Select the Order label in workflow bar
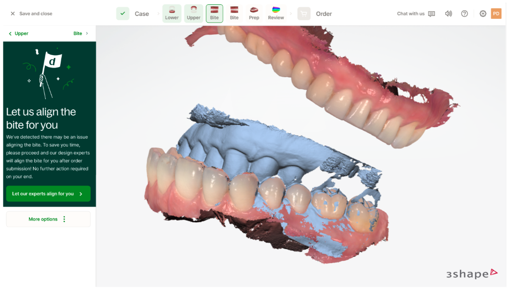 coord(324,14)
